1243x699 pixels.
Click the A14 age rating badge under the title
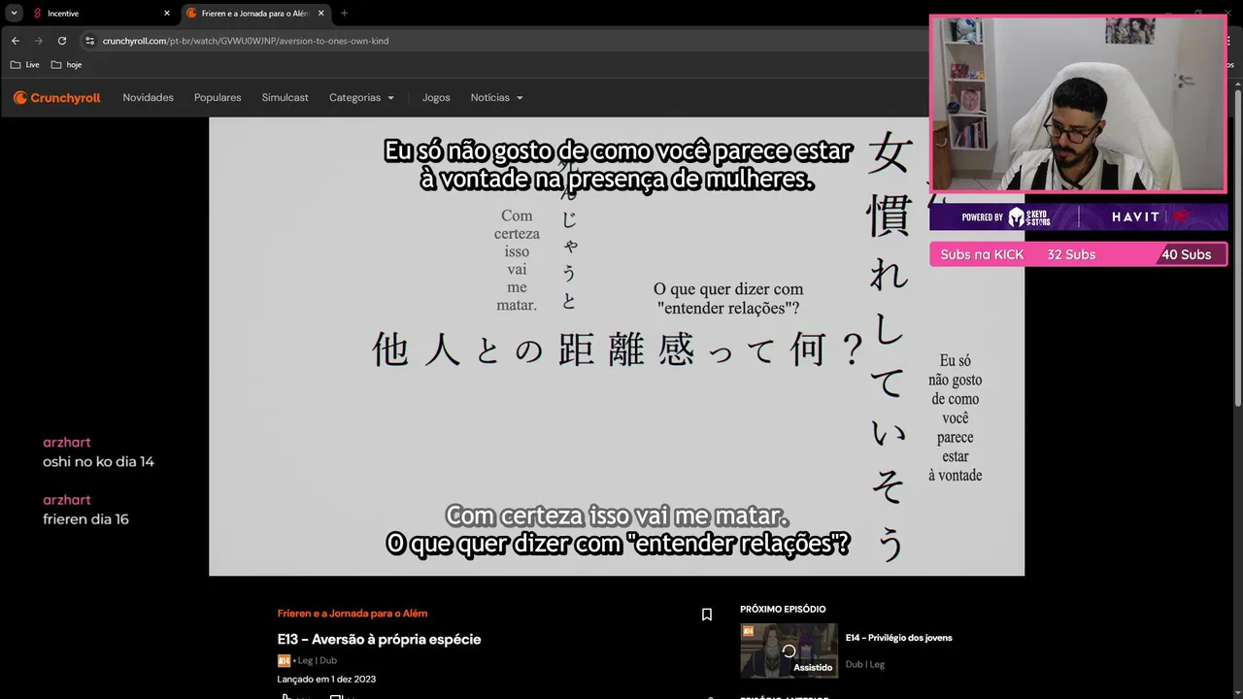click(284, 661)
